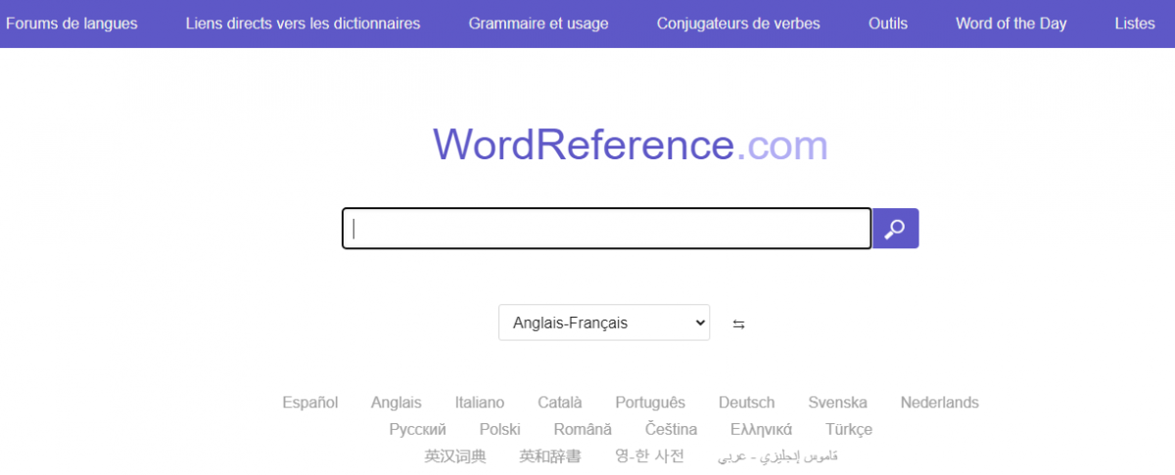Switch site to Русский

click(417, 429)
